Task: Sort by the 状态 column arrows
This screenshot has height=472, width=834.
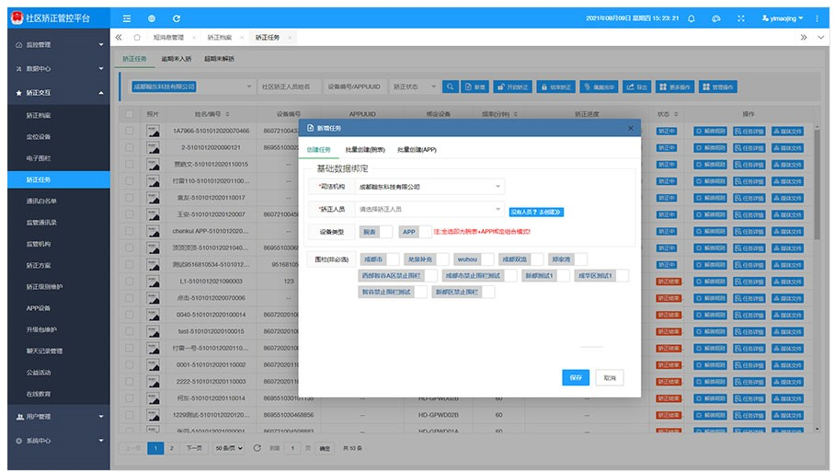Action: pos(676,114)
